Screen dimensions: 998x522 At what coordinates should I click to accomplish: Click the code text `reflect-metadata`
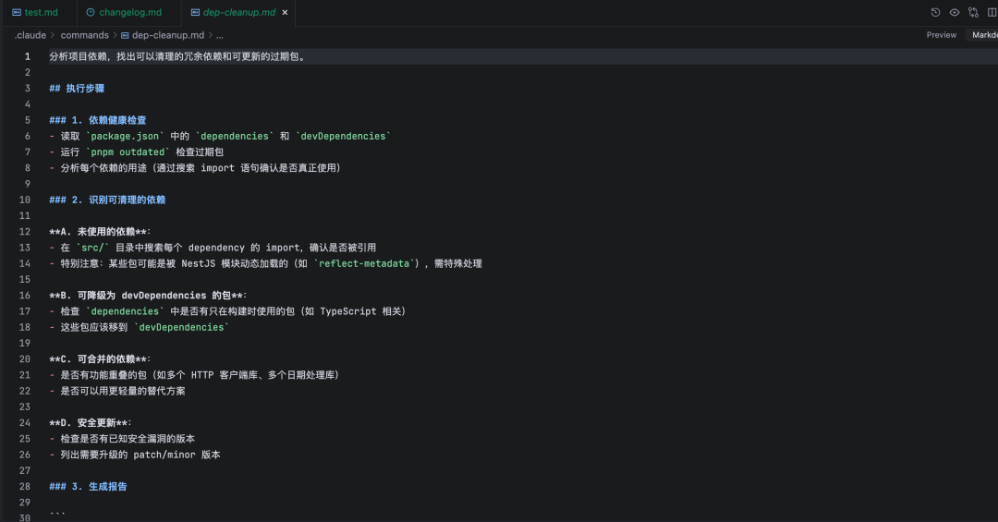[364, 263]
